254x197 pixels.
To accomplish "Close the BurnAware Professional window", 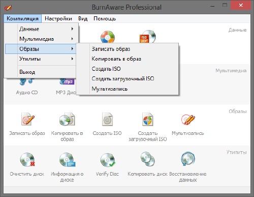I will tap(241, 6).
